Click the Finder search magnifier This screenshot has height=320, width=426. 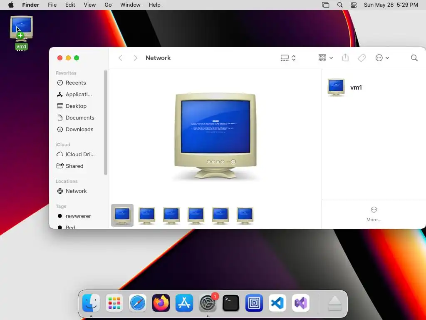click(414, 58)
